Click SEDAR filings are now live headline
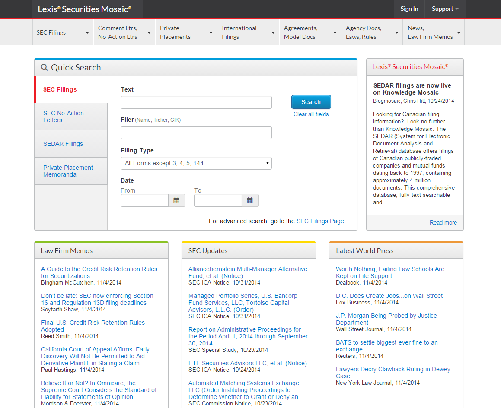501x408 pixels. pos(412,89)
